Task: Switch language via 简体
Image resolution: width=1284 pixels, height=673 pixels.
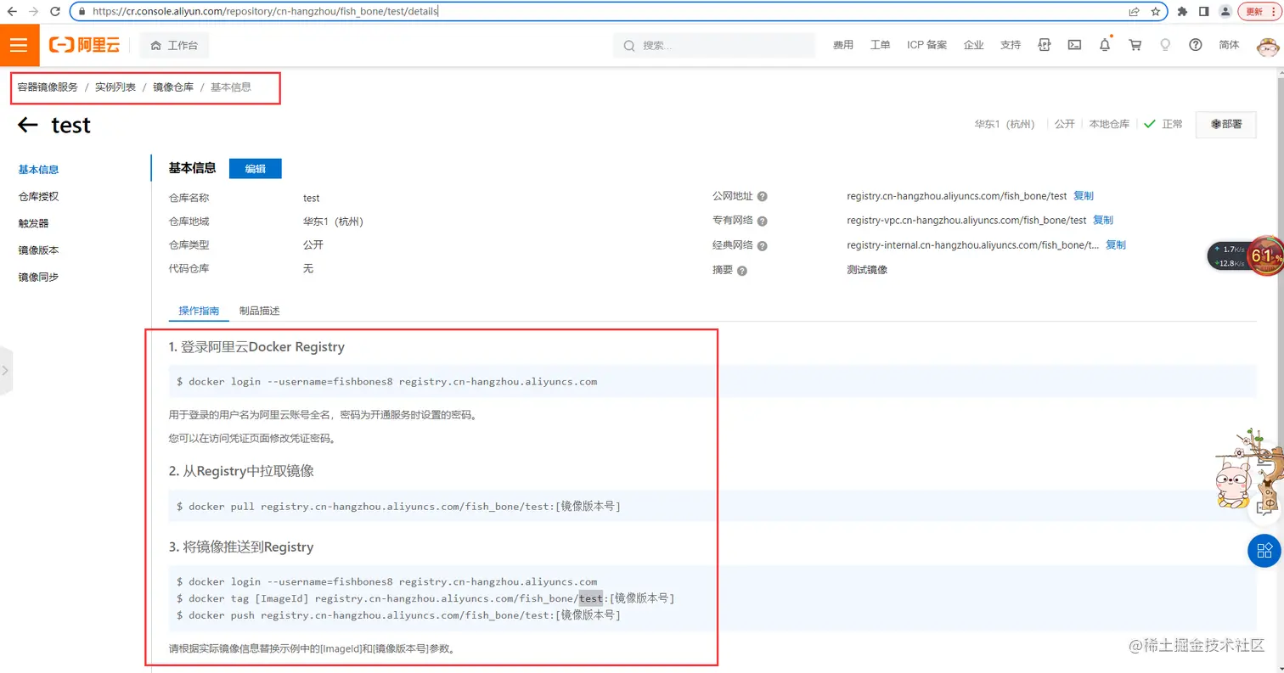Action: click(x=1229, y=45)
